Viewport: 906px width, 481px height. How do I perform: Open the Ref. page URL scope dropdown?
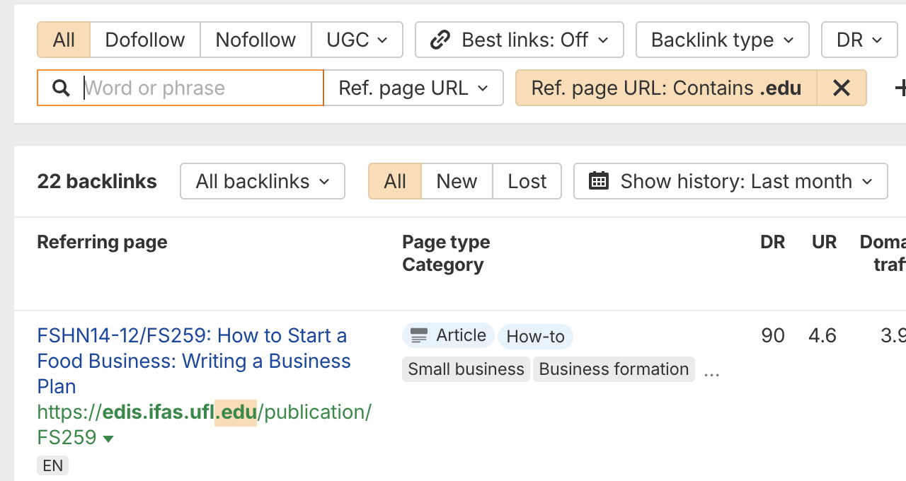[413, 88]
